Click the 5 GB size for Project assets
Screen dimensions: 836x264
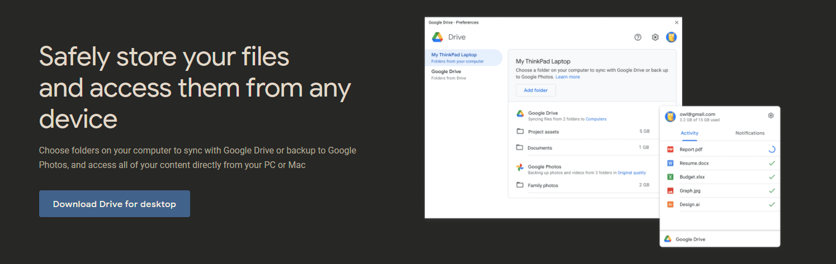pos(644,132)
